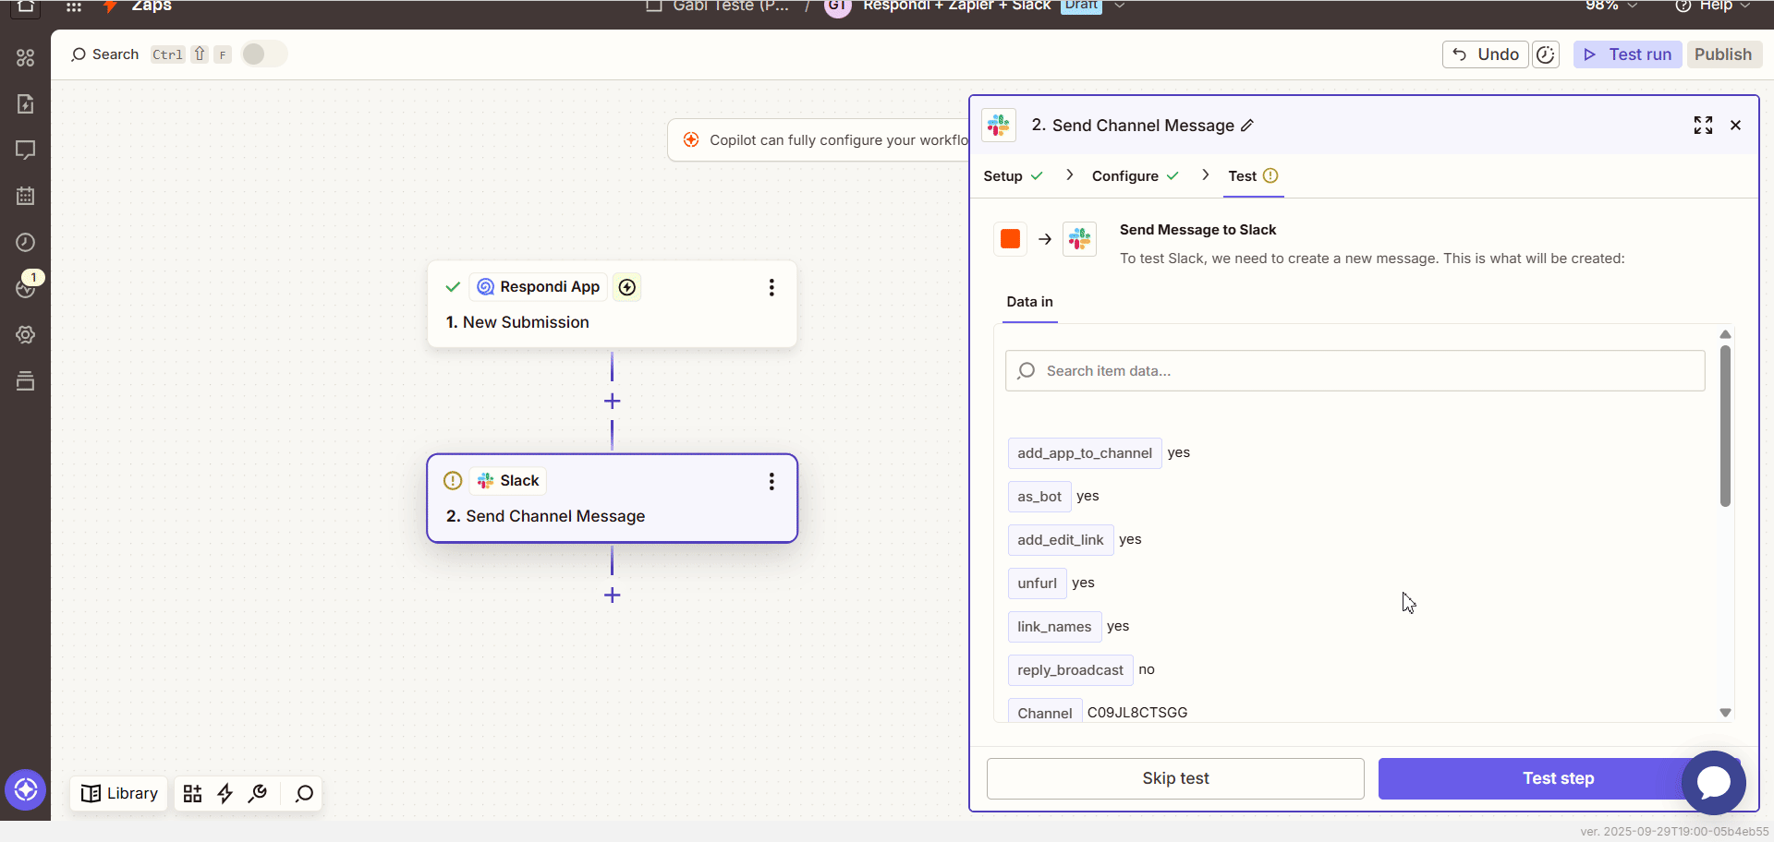
Task: Click the magnifier icon in bottom toolbar
Action: [304, 793]
